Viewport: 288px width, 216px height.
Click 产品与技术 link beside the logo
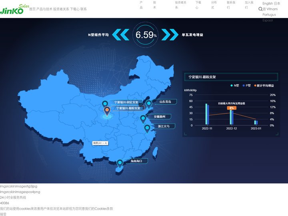pyautogui.click(x=44, y=9)
